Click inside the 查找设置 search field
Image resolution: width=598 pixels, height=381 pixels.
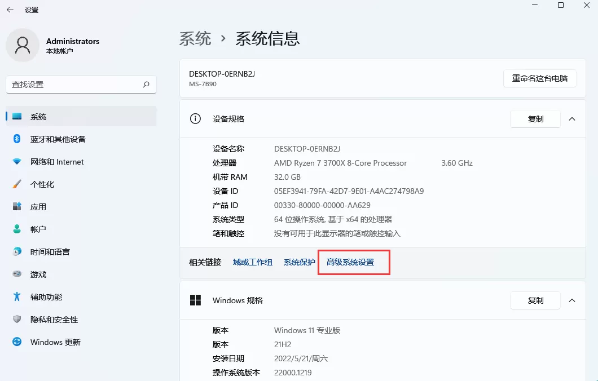tap(81, 83)
